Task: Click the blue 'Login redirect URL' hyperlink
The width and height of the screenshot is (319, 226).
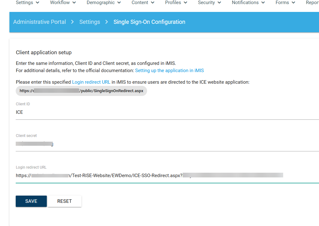Action: tap(91, 82)
